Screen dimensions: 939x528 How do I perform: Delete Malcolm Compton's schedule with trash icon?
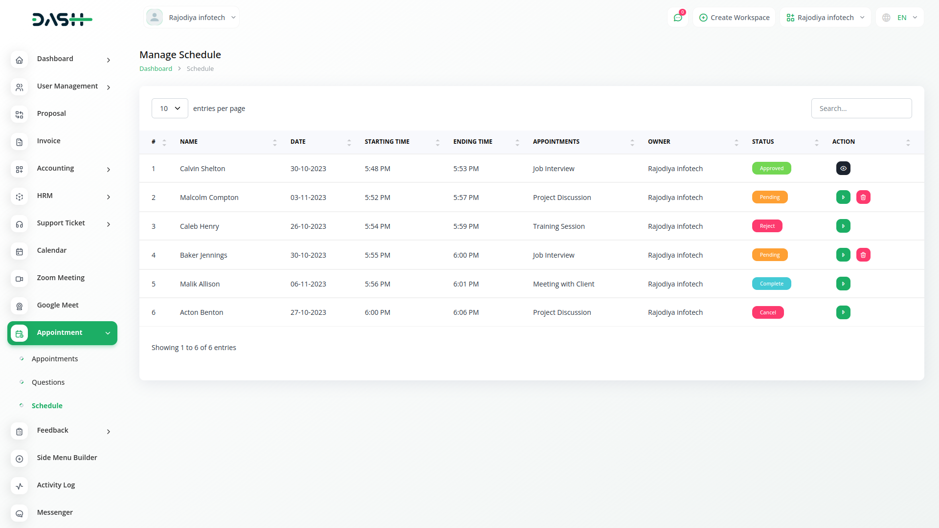[x=863, y=197]
